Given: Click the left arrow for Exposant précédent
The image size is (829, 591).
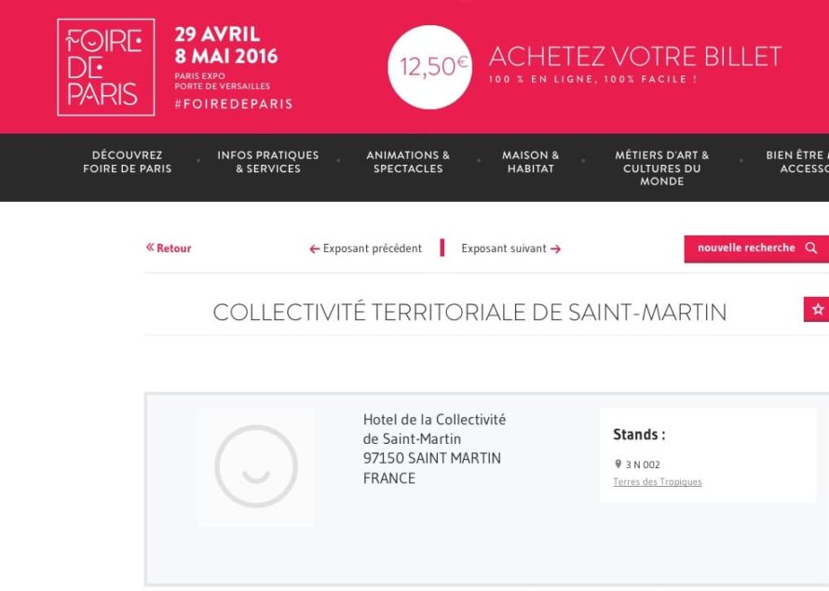Looking at the screenshot, I should tap(314, 248).
